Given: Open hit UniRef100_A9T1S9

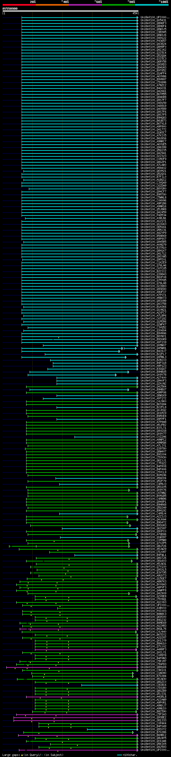Looking at the screenshot, I should 153,342.
